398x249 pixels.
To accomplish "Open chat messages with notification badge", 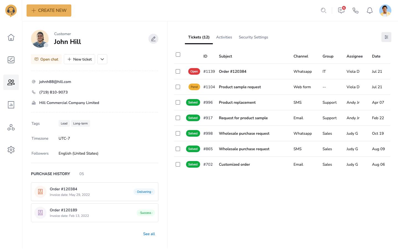I will pos(341,11).
